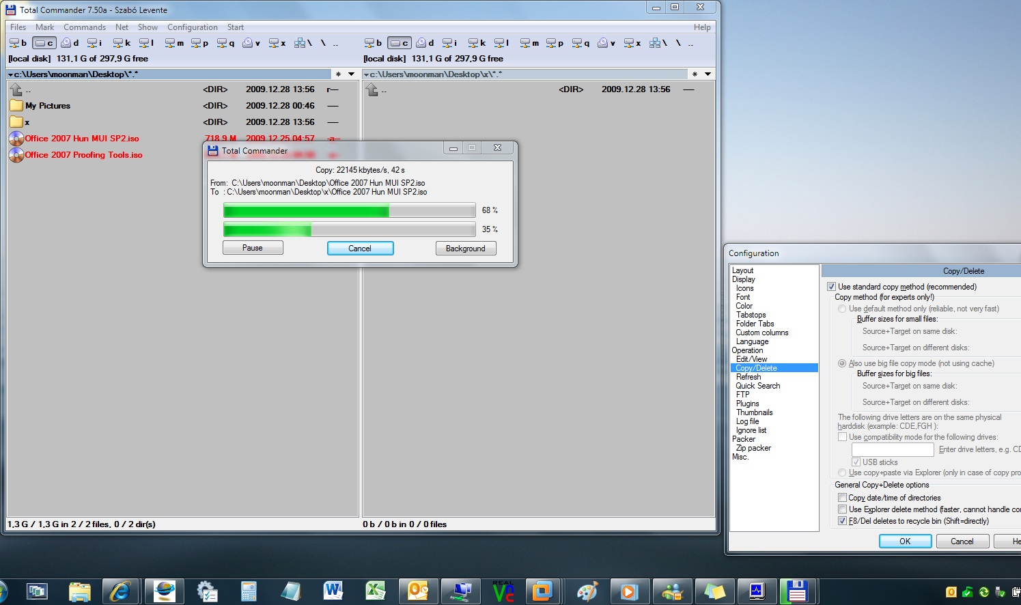Open right panel directory history arrow
Viewport: 1021px width, 605px height.
coord(708,74)
